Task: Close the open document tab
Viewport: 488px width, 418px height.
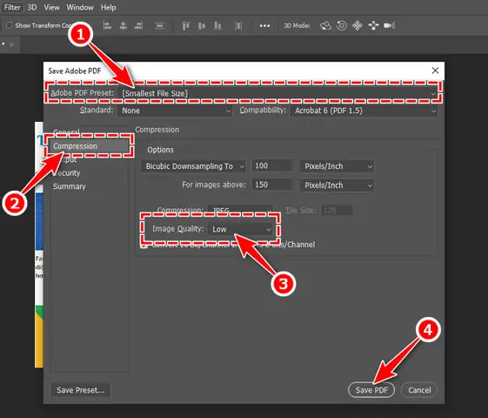Action: click(11, 45)
